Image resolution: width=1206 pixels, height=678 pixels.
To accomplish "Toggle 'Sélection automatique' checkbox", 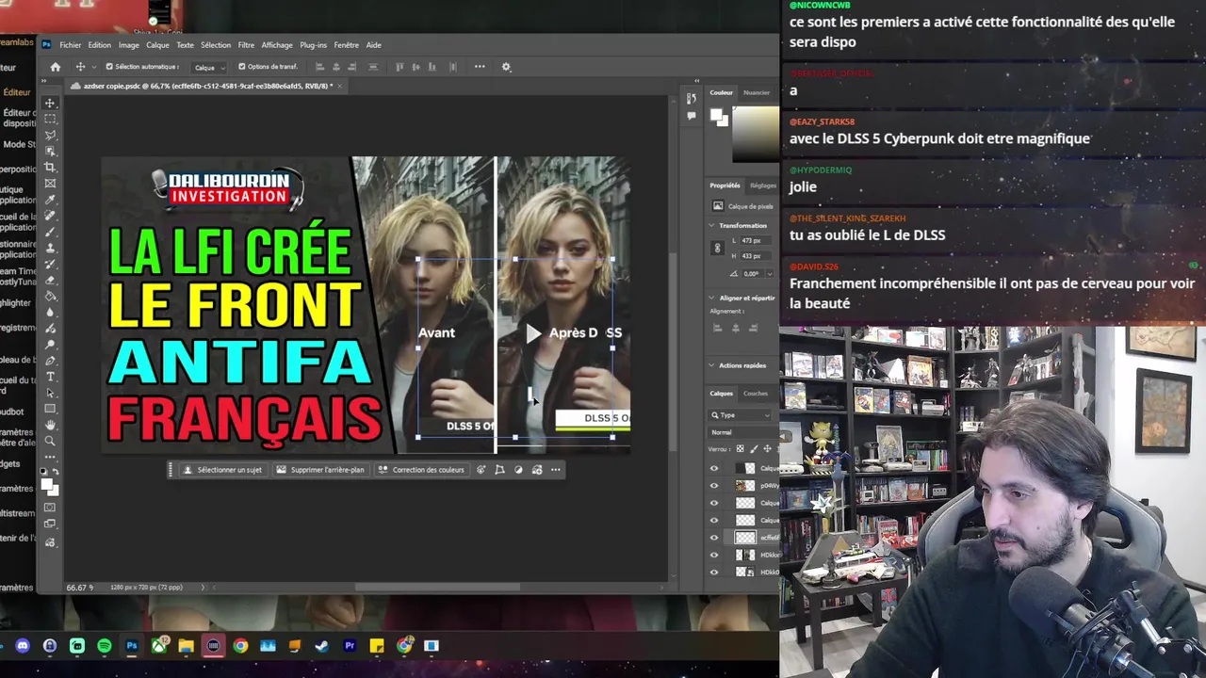I will coord(109,67).
